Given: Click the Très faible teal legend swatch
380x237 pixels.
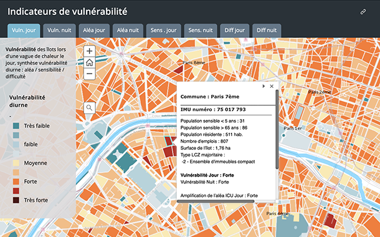Looking at the screenshot, I should coord(16,125).
